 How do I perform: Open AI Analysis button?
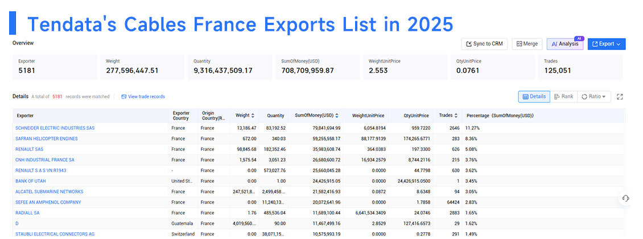coord(564,44)
